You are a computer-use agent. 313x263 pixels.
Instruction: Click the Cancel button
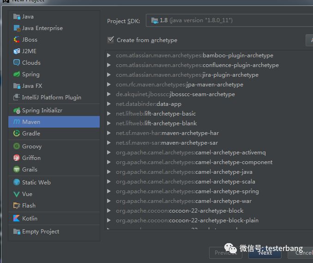pos(301,253)
